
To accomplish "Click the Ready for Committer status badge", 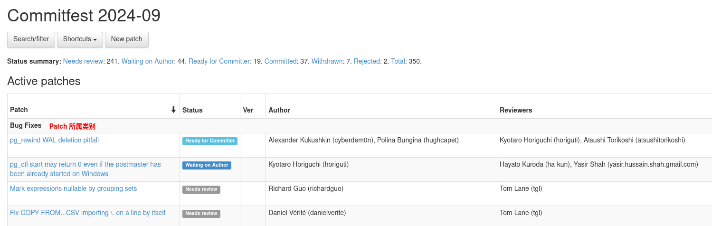I will tap(210, 141).
